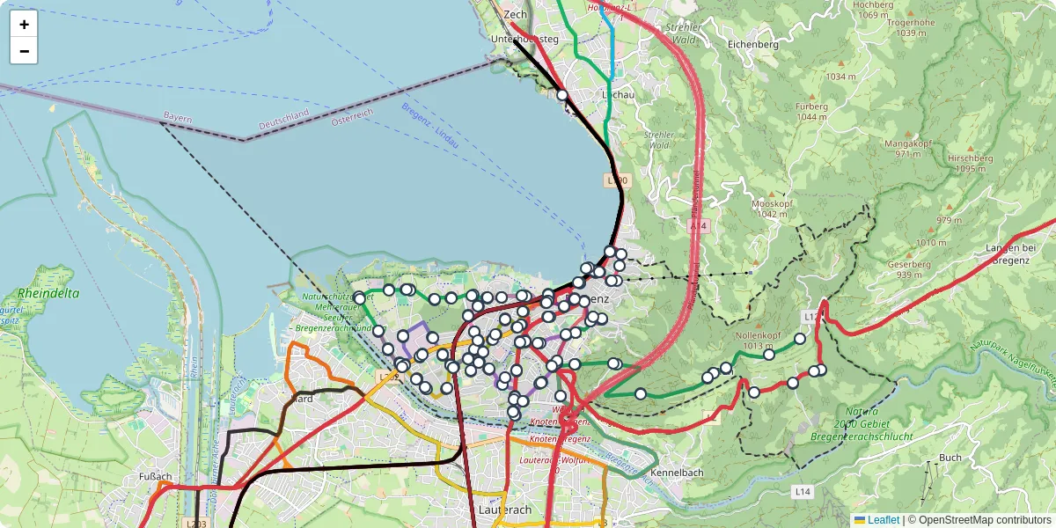Screen dimensions: 1056x528
Task: Select the westernmost stop marker on the green lakeside route
Action: [359, 298]
